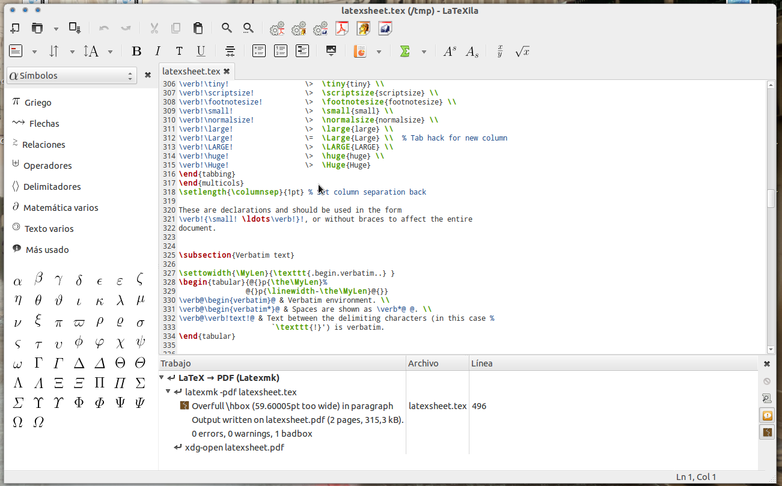Insert a figure with image icon

(331, 51)
